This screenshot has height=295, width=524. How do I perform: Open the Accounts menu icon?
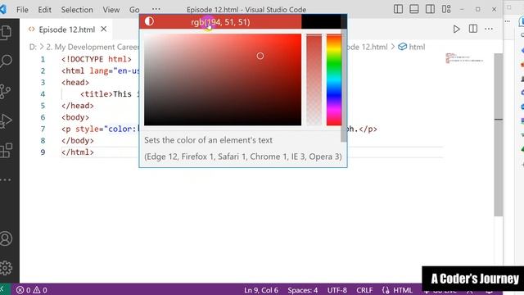click(x=6, y=238)
